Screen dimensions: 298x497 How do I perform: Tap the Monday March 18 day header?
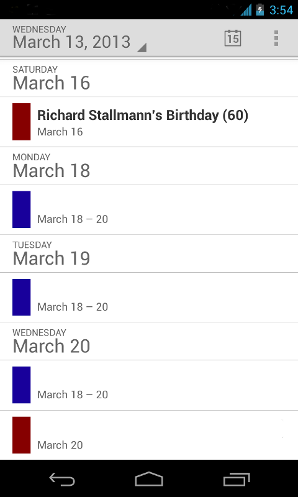[149, 166]
